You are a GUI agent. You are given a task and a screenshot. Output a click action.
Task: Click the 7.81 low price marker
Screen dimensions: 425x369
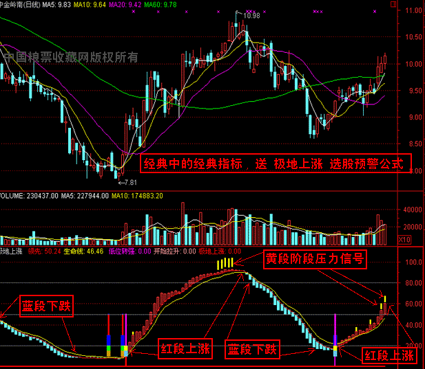(x=127, y=182)
